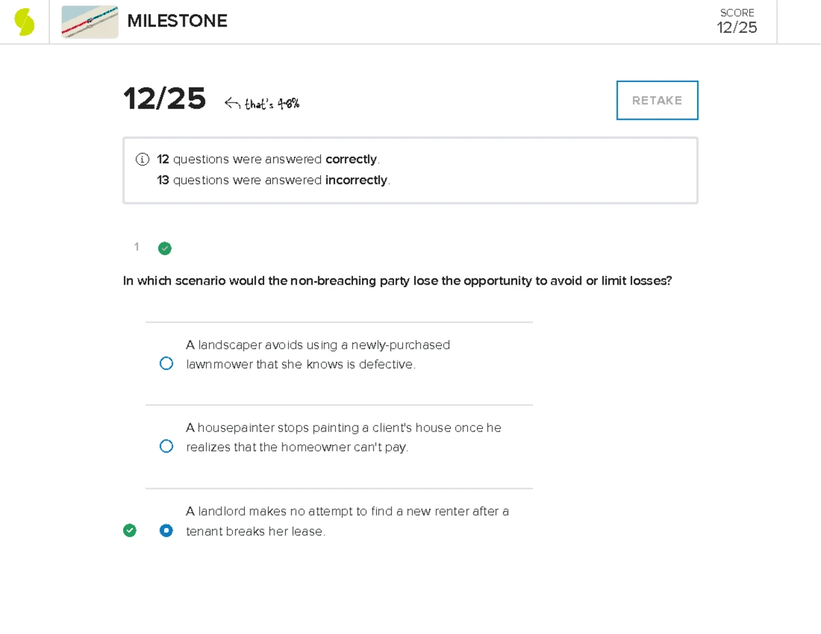Screen dimensions: 821x634
Task: Select the landlord answer radio button
Action: pos(166,530)
